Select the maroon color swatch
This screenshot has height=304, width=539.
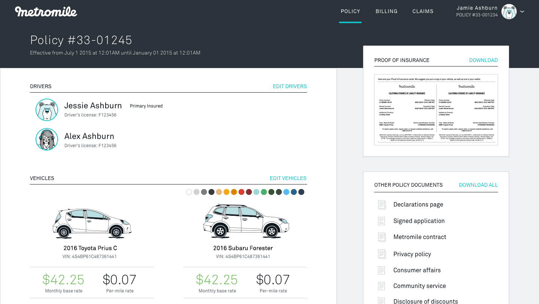click(x=249, y=192)
